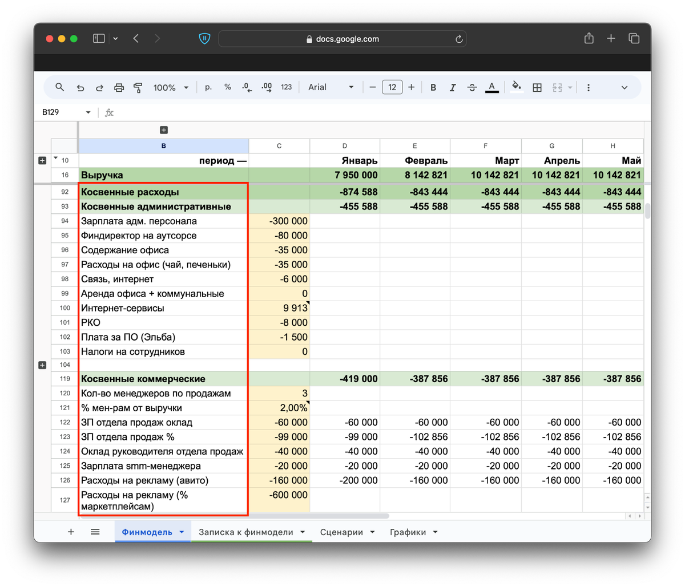Increase font size with plus button
Screen dimensions: 685x587
point(411,87)
